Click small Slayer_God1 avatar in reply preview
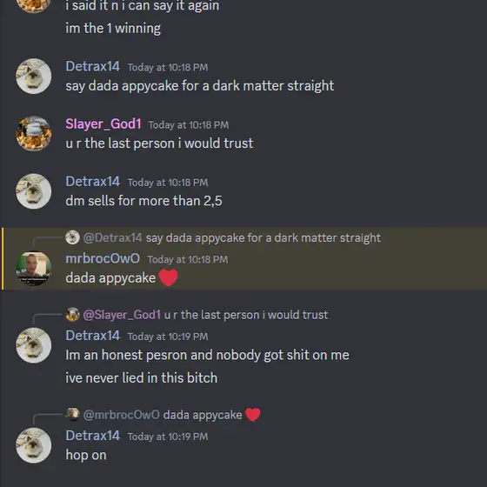 pos(73,315)
